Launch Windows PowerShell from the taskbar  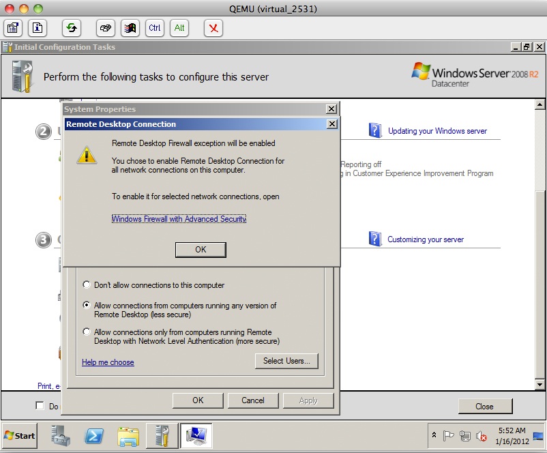point(94,435)
